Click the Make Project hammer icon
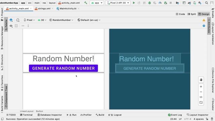The width and height of the screenshot is (215, 121). click(x=86, y=3)
